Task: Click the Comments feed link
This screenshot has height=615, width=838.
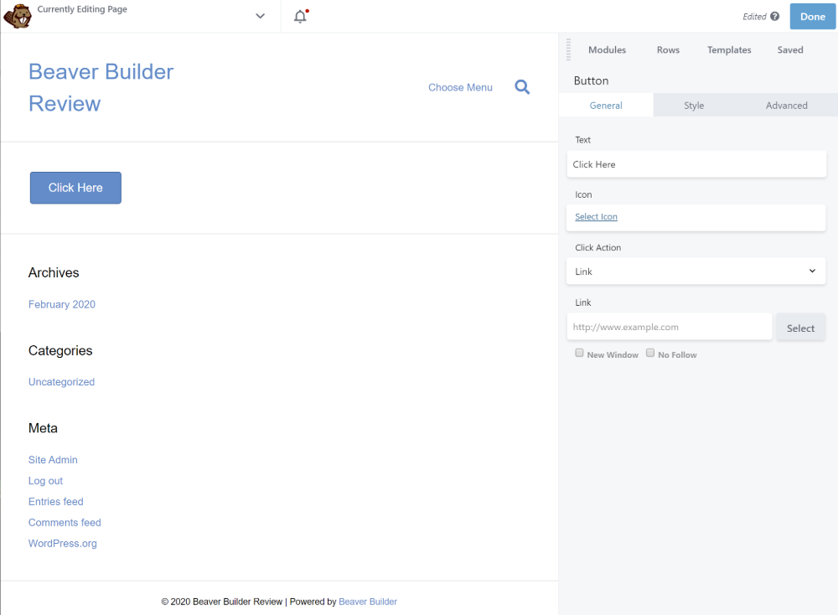Action: click(x=65, y=522)
